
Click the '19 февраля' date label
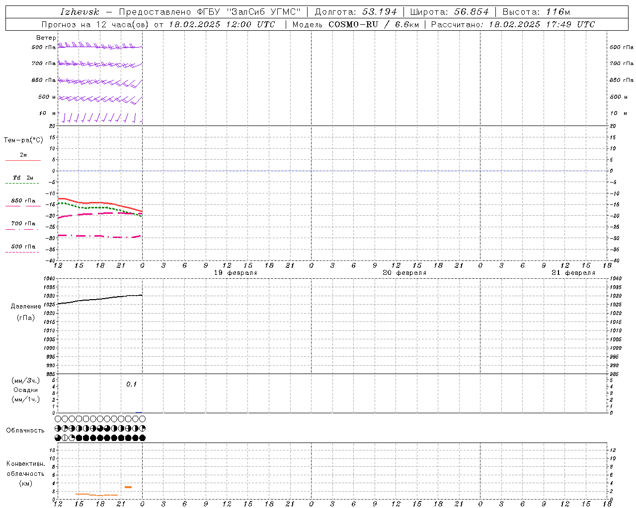point(236,273)
